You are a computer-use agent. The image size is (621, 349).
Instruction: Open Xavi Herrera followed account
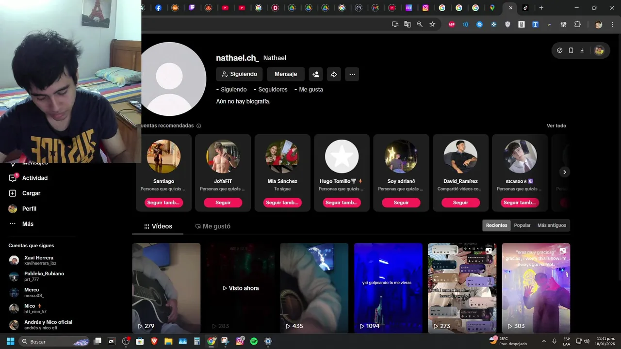[39, 260]
